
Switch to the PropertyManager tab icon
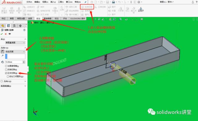coord(8,26)
